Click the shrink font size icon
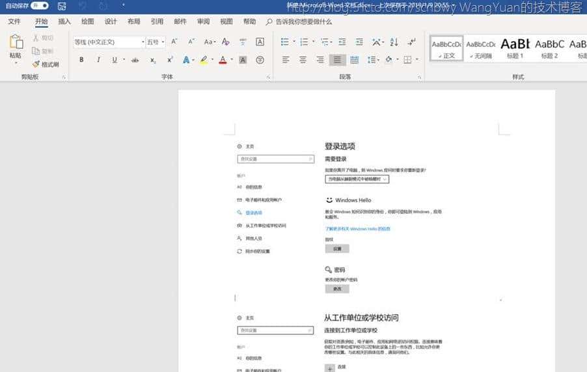This screenshot has height=372, width=587. pyautogui.click(x=191, y=42)
